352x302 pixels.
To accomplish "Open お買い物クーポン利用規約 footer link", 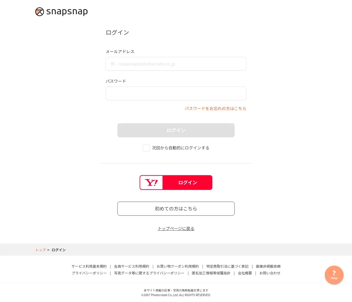I will pos(178,266).
